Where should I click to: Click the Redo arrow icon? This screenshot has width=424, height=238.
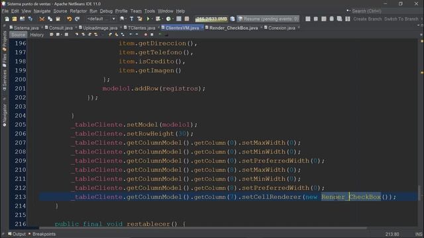[x=77, y=19]
